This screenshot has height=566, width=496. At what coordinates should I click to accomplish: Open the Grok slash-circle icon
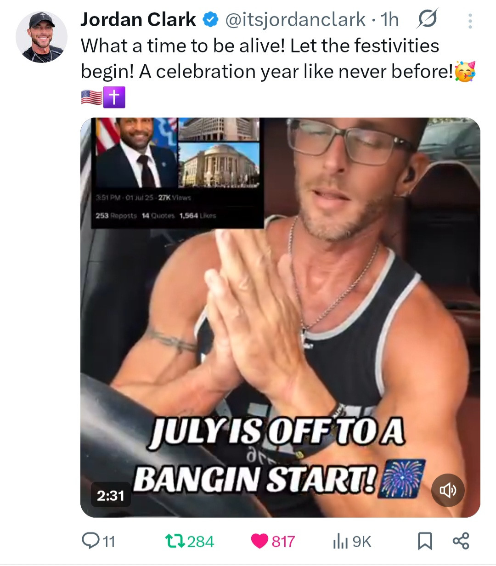click(427, 19)
